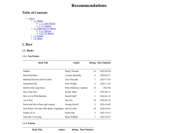Click author 'Darrell Huff'
The height and width of the screenshot is (133, 178).
pyautogui.click(x=71, y=96)
